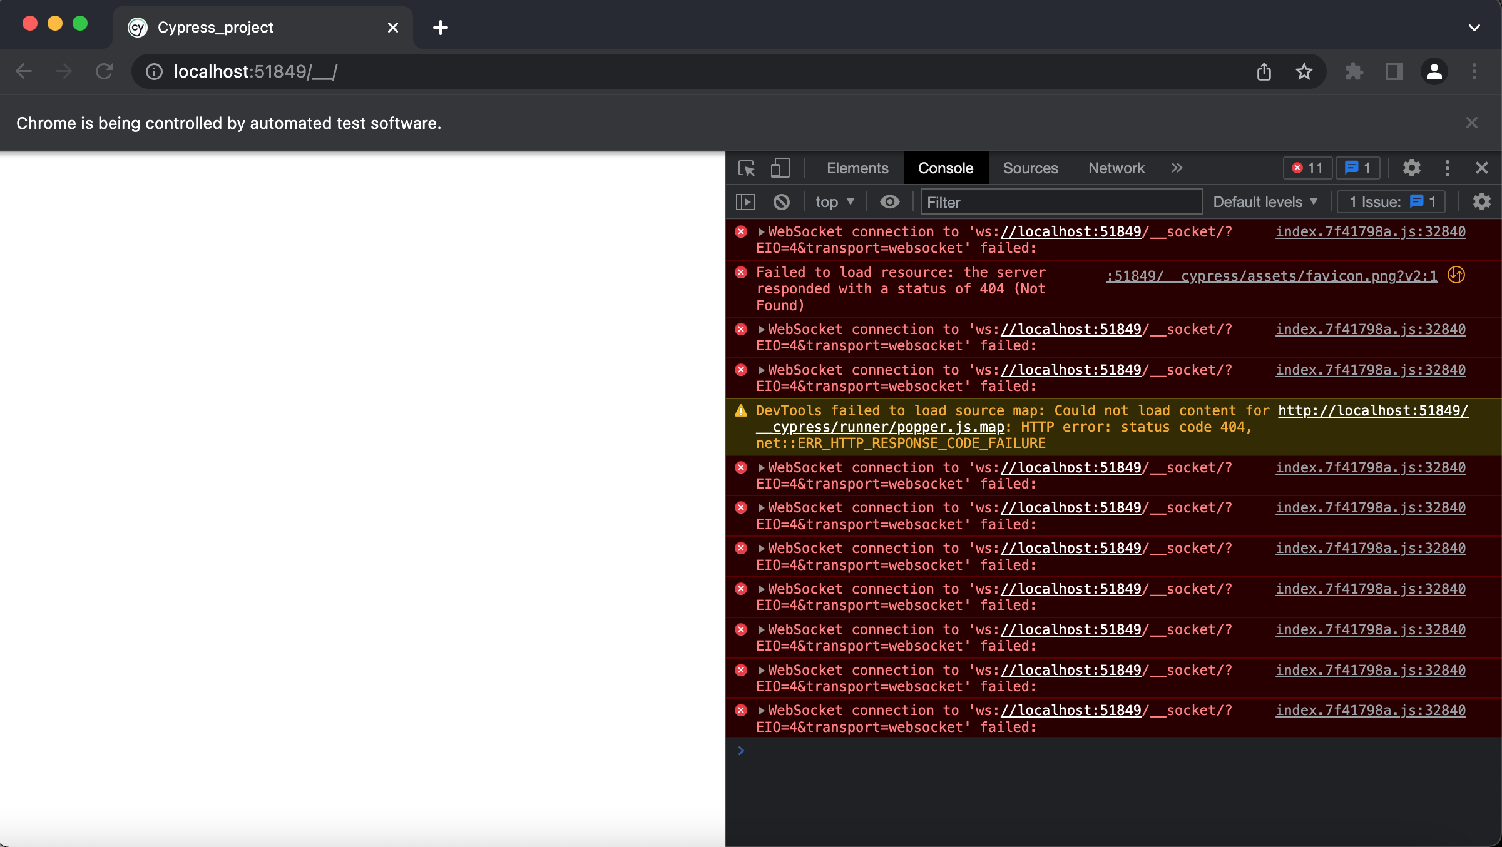Open the Network panel

pyautogui.click(x=1116, y=168)
